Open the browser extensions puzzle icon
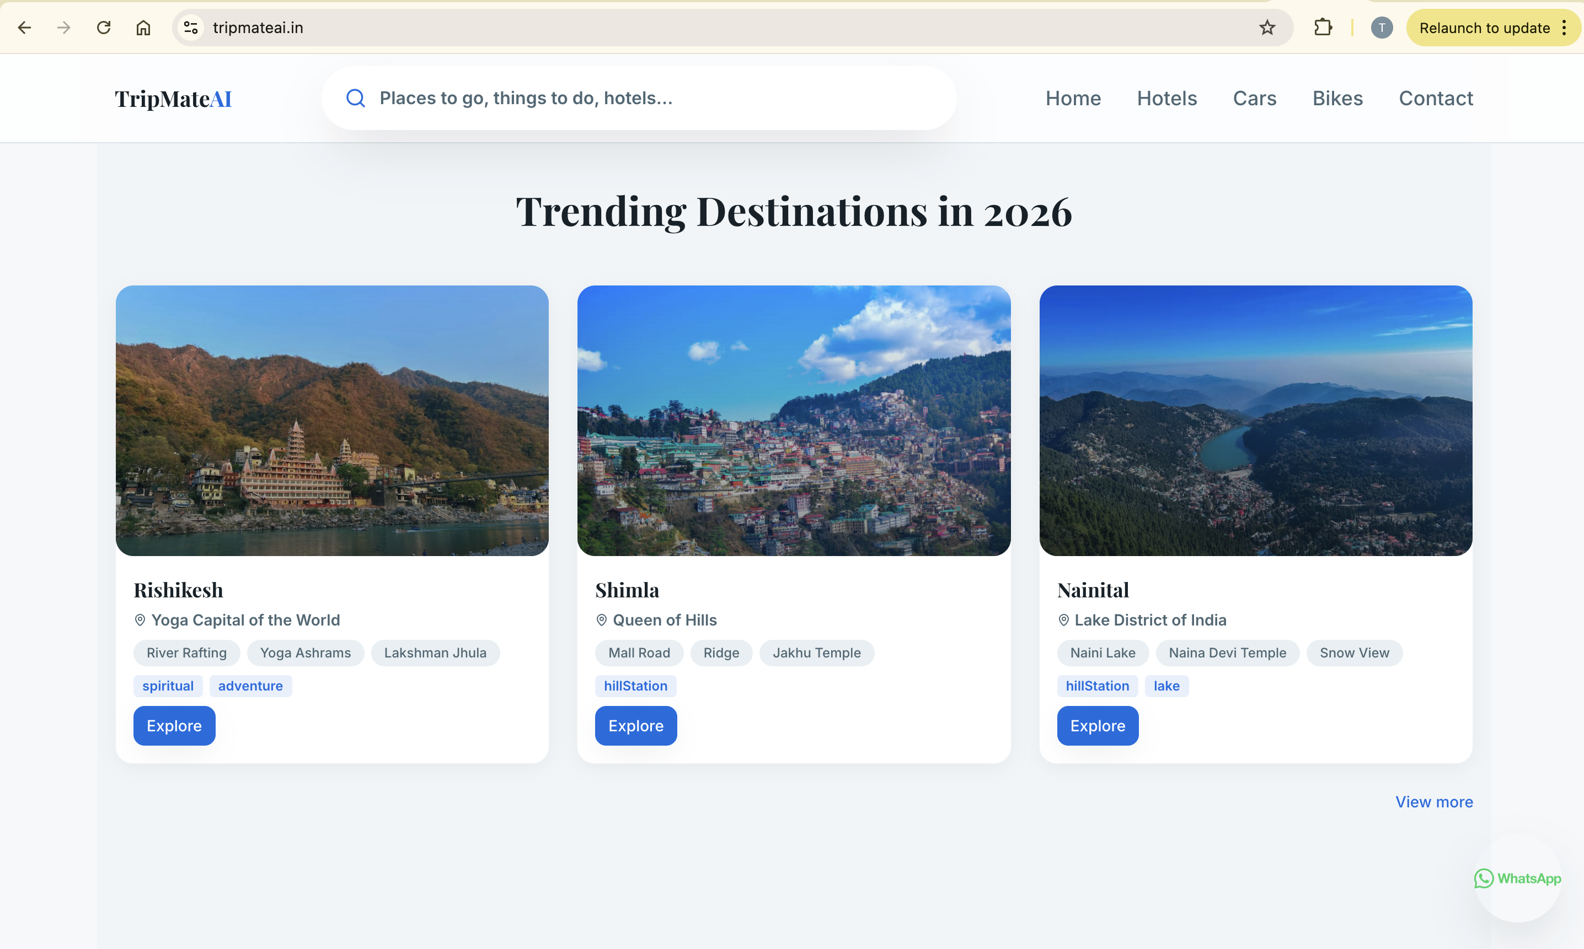The image size is (1584, 949). point(1322,27)
